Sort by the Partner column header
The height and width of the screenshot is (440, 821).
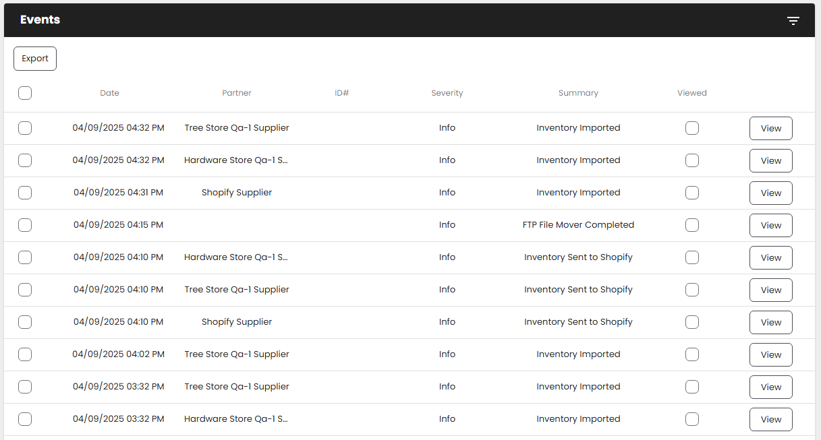pyautogui.click(x=237, y=93)
